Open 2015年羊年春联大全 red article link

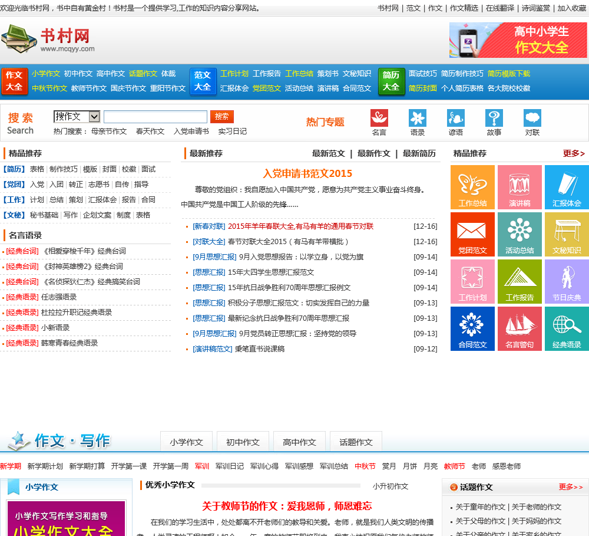click(300, 226)
